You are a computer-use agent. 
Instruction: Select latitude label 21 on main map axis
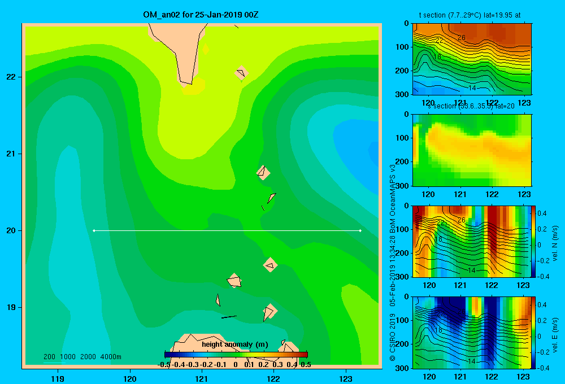pos(11,154)
